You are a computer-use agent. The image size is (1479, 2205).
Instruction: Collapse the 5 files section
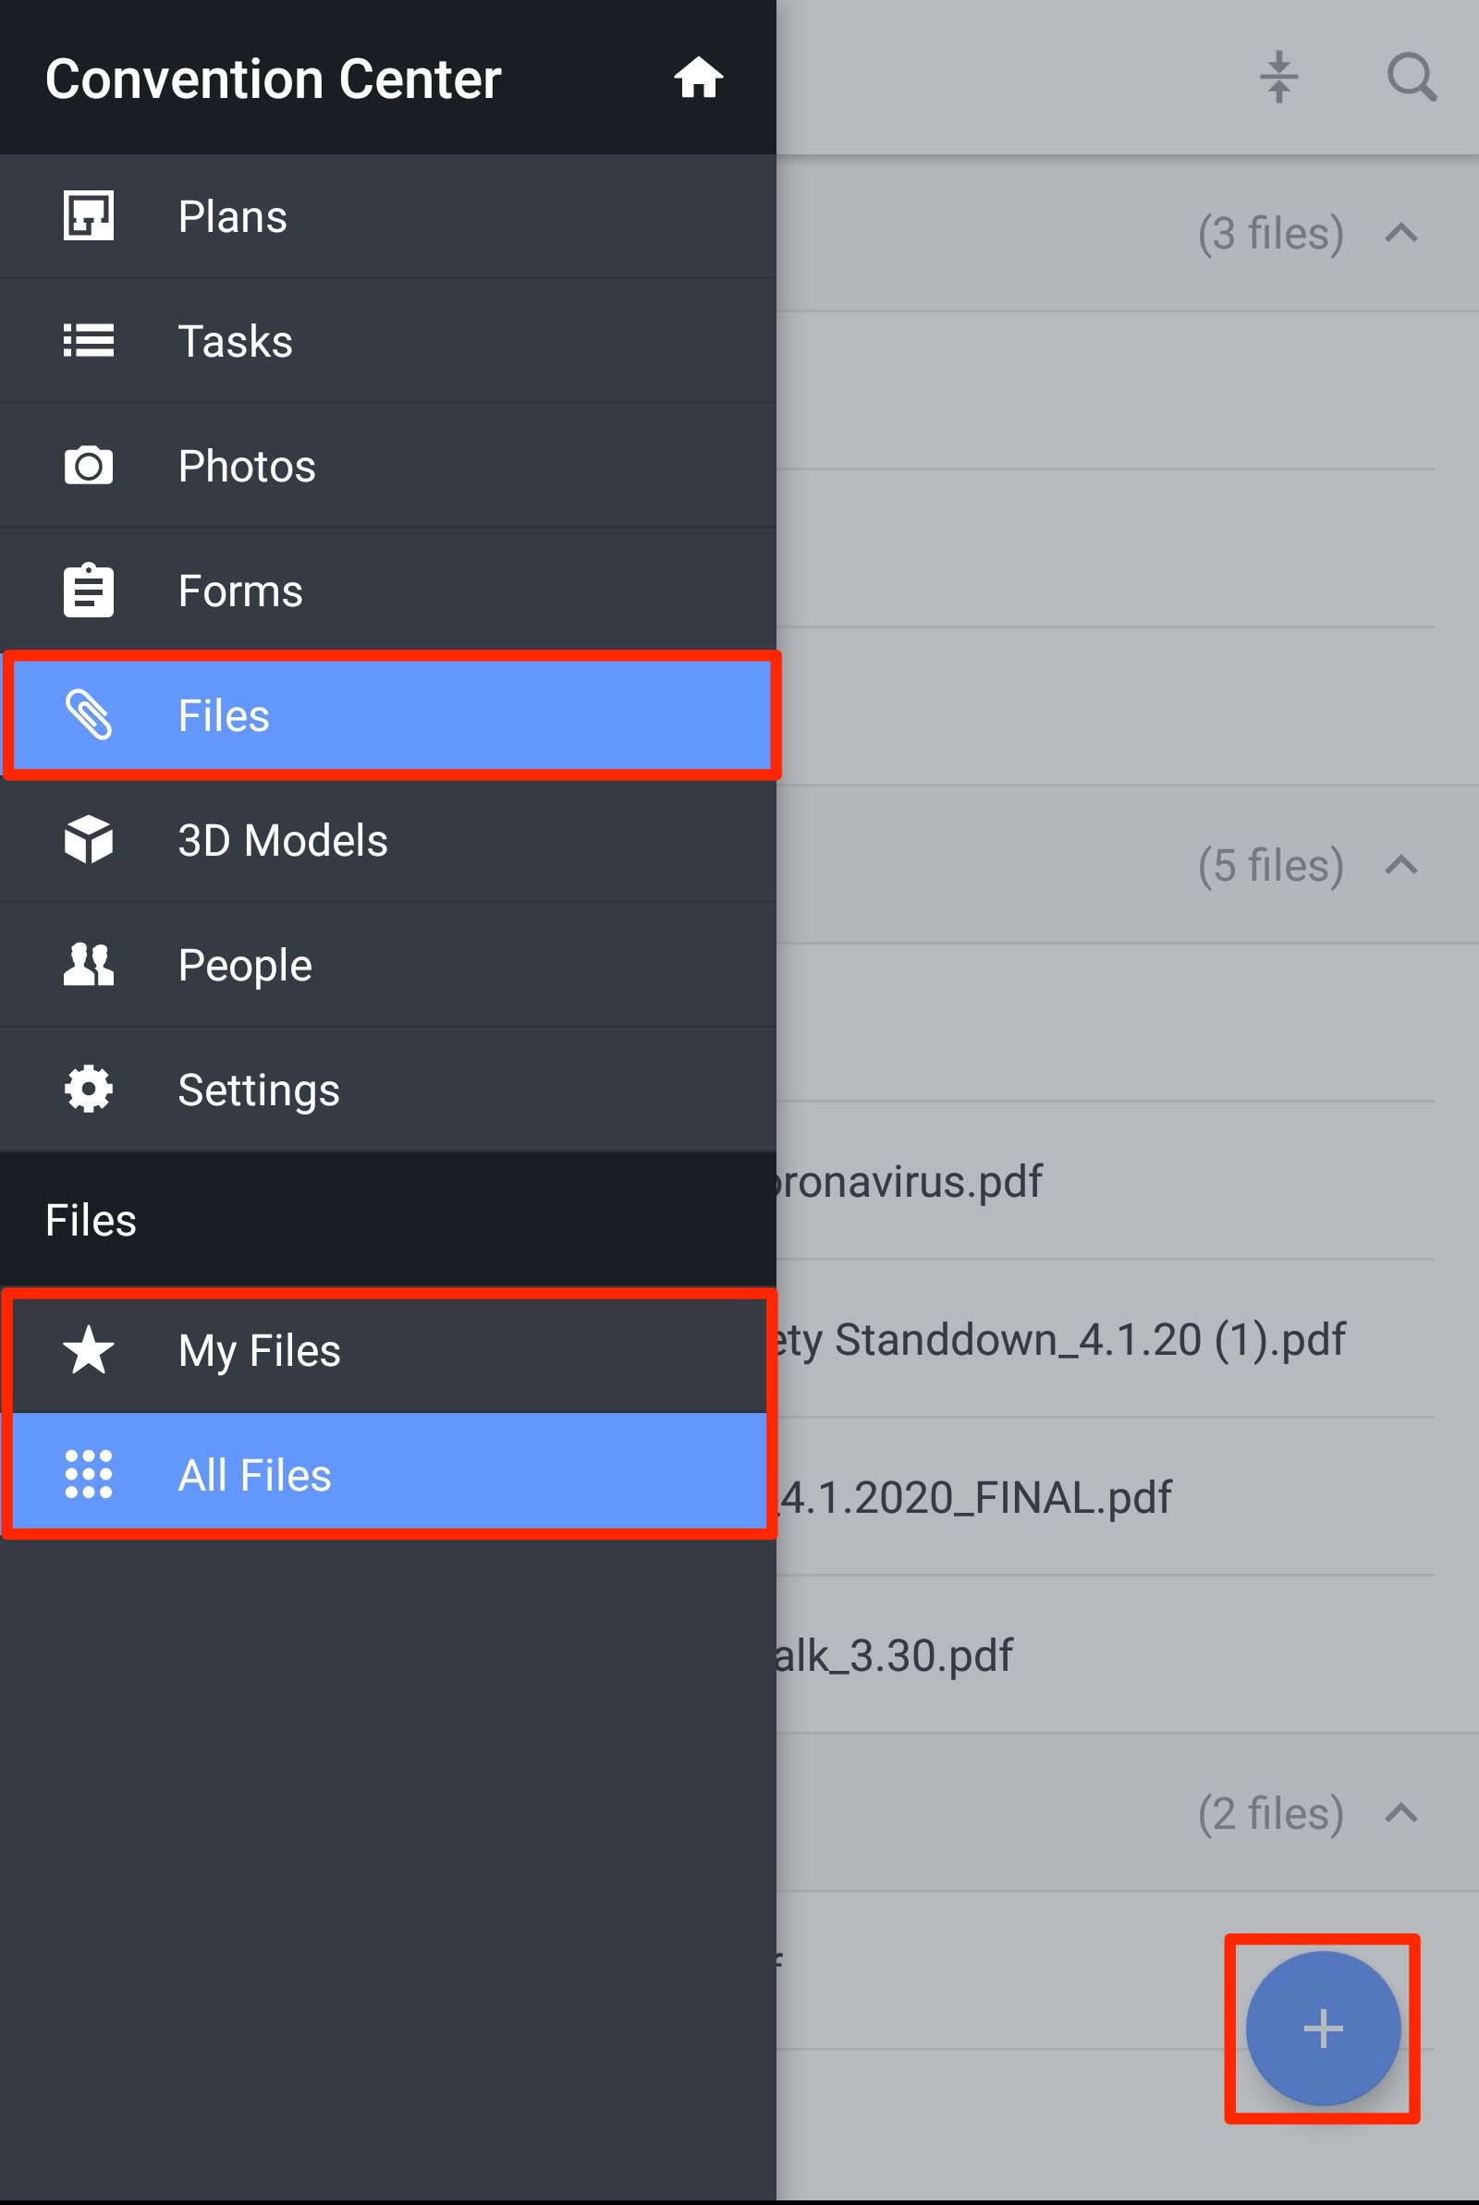click(x=1400, y=865)
